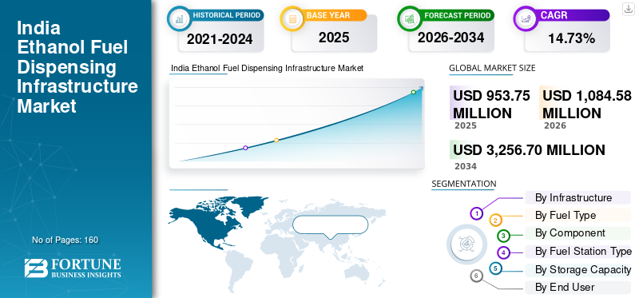Click the chart title India Ethanol Fuel Dispensing
This screenshot has height=298, width=639.
pos(267,68)
